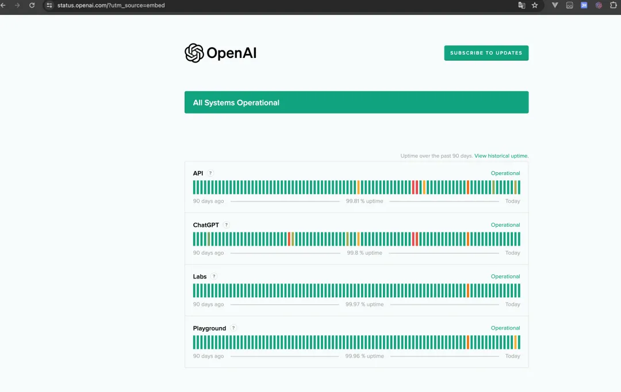Click Subscribe to Updates button
Image resolution: width=621 pixels, height=392 pixels.
click(486, 53)
